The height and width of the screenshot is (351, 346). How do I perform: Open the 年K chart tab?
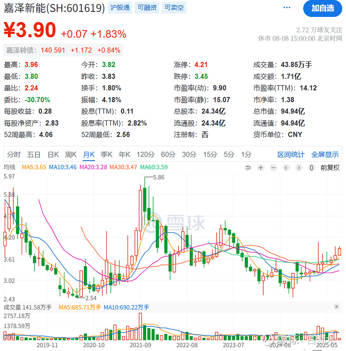click(x=125, y=155)
